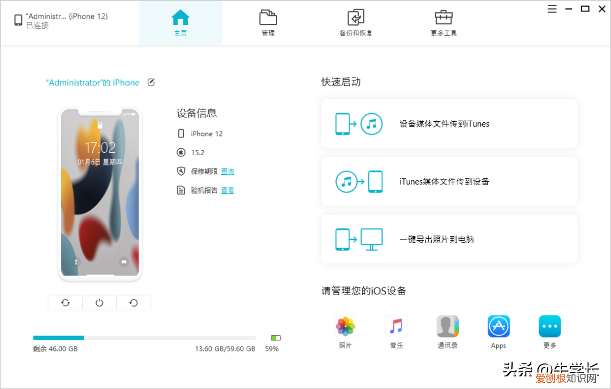The width and height of the screenshot is (611, 389).
Task: Click the 设备媒体文件传到iTunes quick start card
Action: click(x=449, y=123)
